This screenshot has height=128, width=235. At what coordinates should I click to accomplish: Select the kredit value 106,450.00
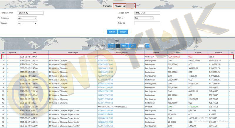click(193, 99)
